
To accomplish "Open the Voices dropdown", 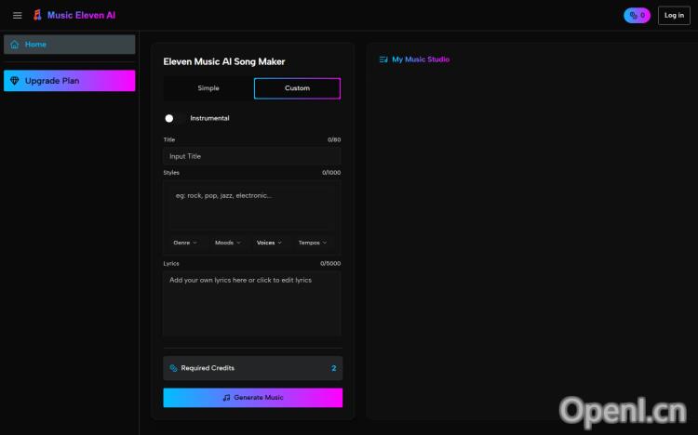I will coord(269,243).
